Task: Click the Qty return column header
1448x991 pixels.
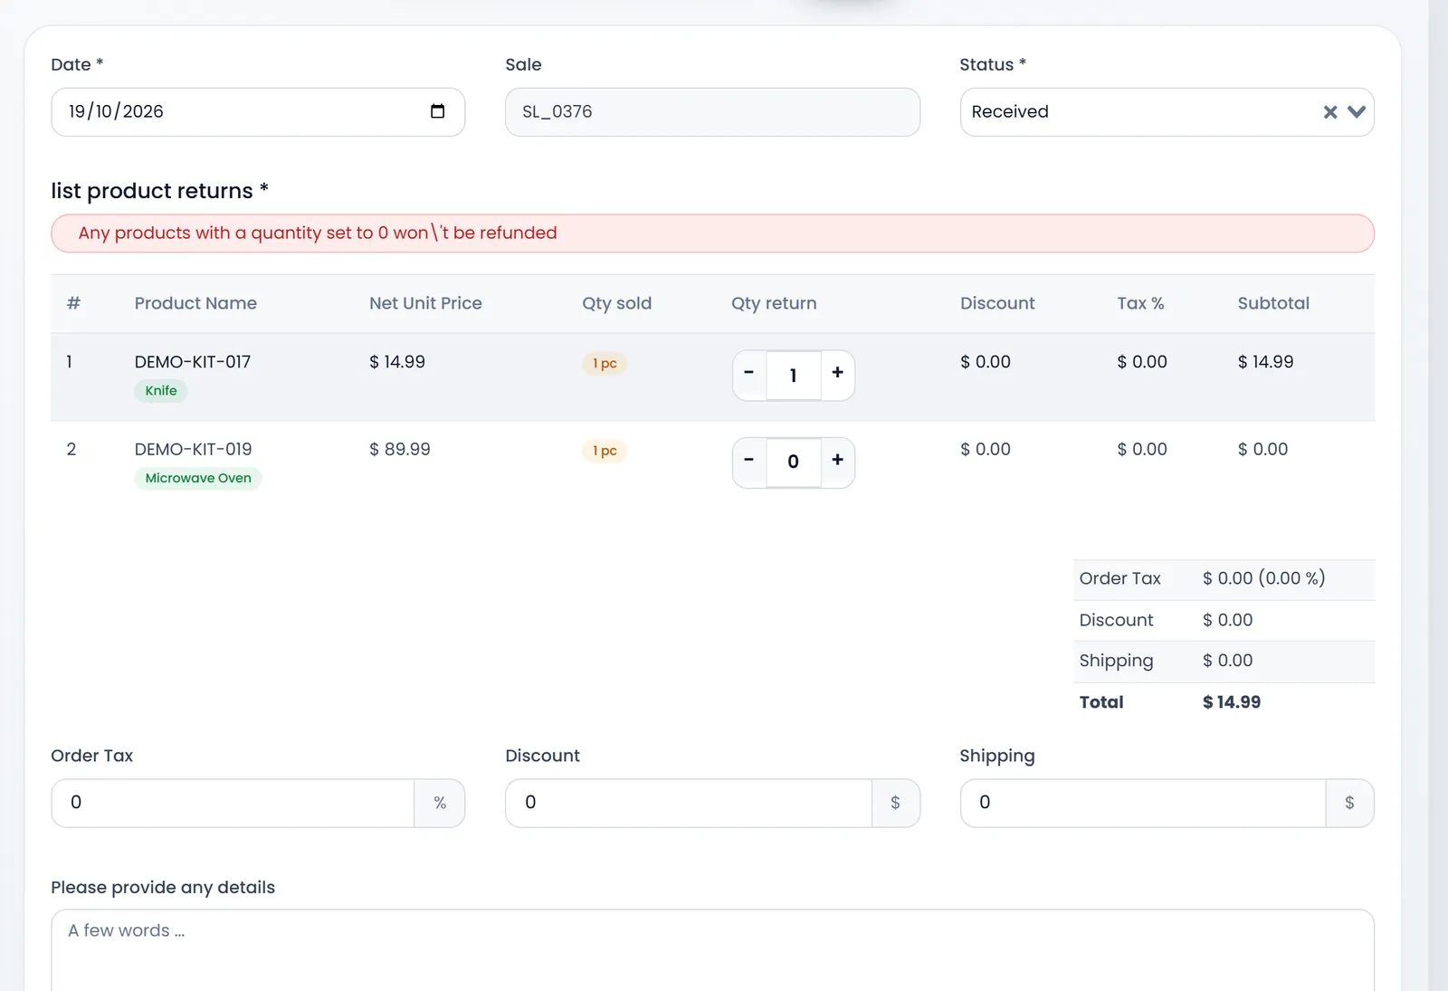Action: tap(774, 304)
